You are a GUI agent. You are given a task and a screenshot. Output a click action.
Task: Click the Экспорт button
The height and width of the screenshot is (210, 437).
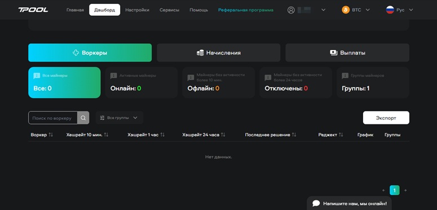coord(386,118)
